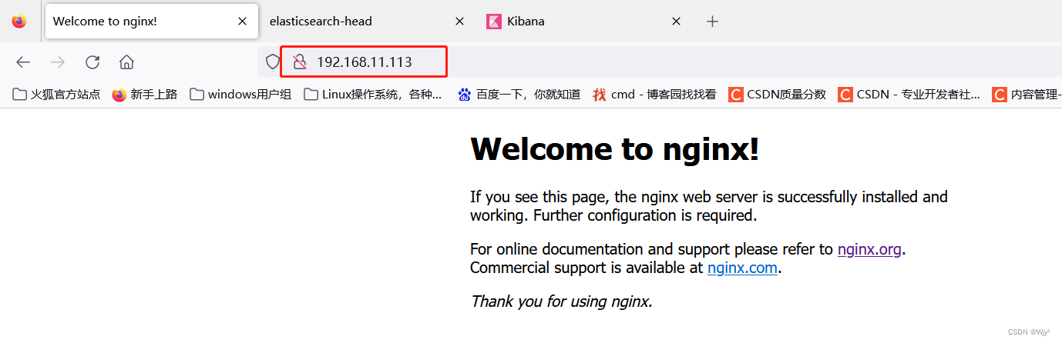Follow the nginx.com link

point(742,268)
